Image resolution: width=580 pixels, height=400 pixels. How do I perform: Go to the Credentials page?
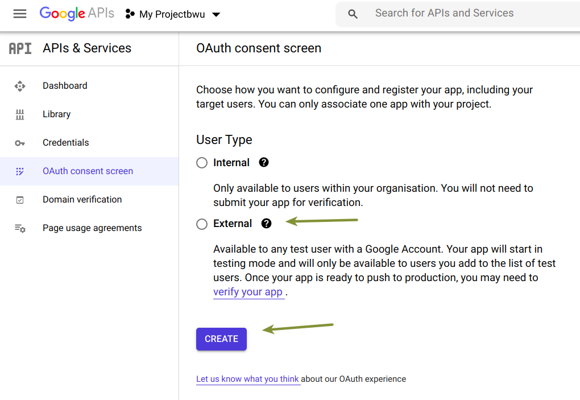tap(66, 143)
